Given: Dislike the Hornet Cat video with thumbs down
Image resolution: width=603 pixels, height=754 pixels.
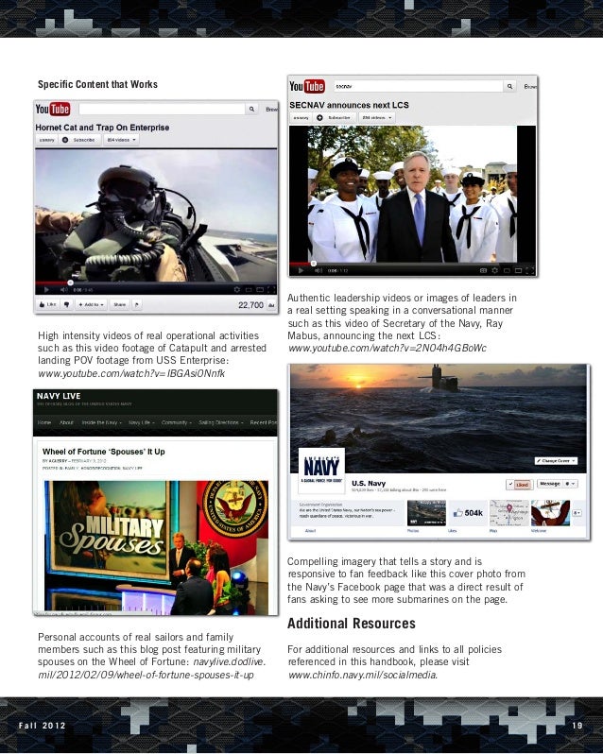Looking at the screenshot, I should 66,304.
